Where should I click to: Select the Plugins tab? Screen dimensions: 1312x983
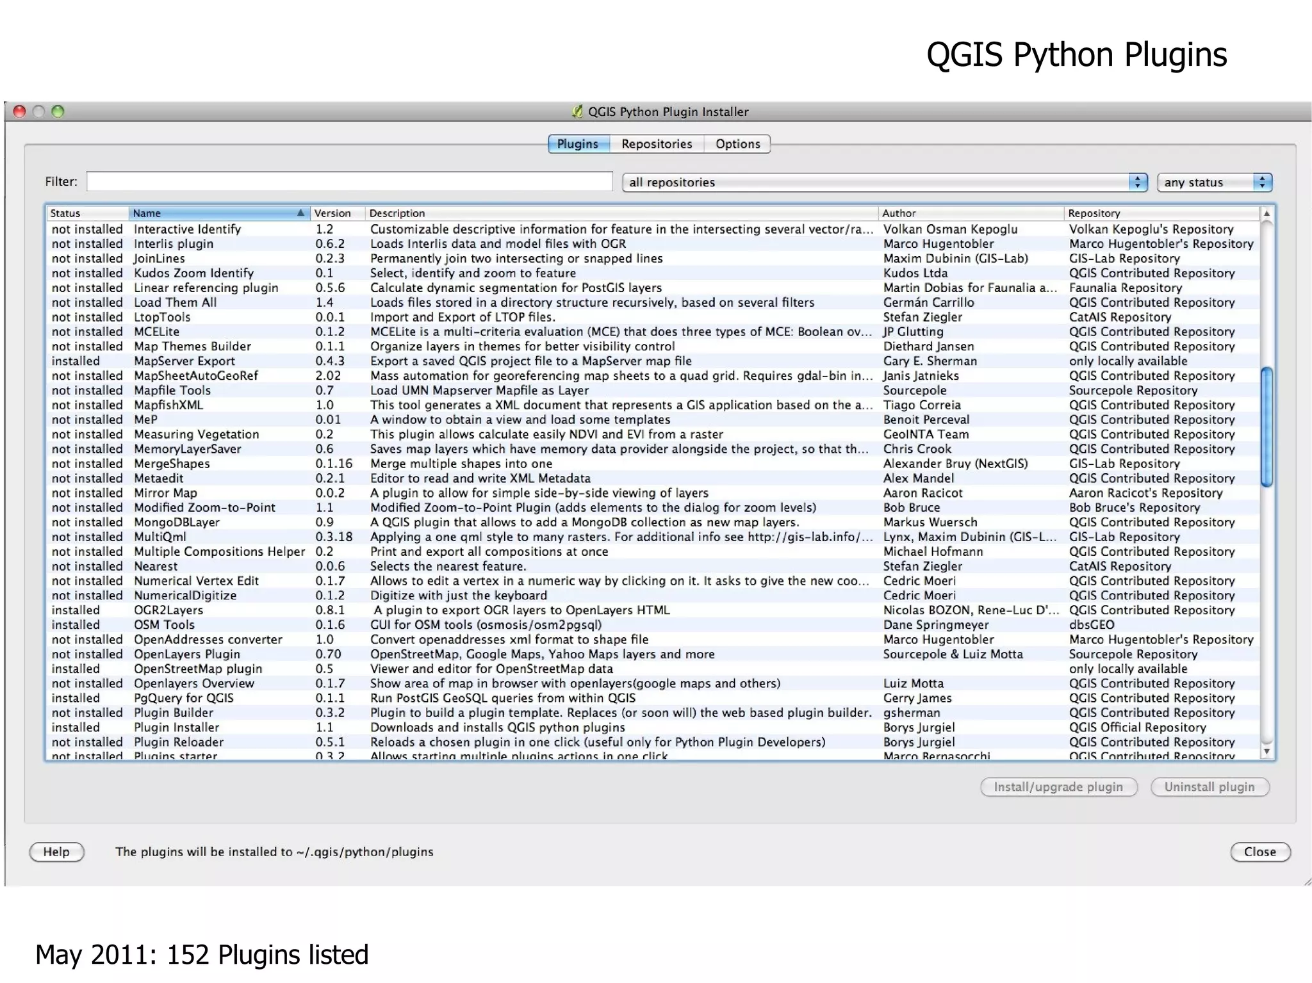[578, 144]
